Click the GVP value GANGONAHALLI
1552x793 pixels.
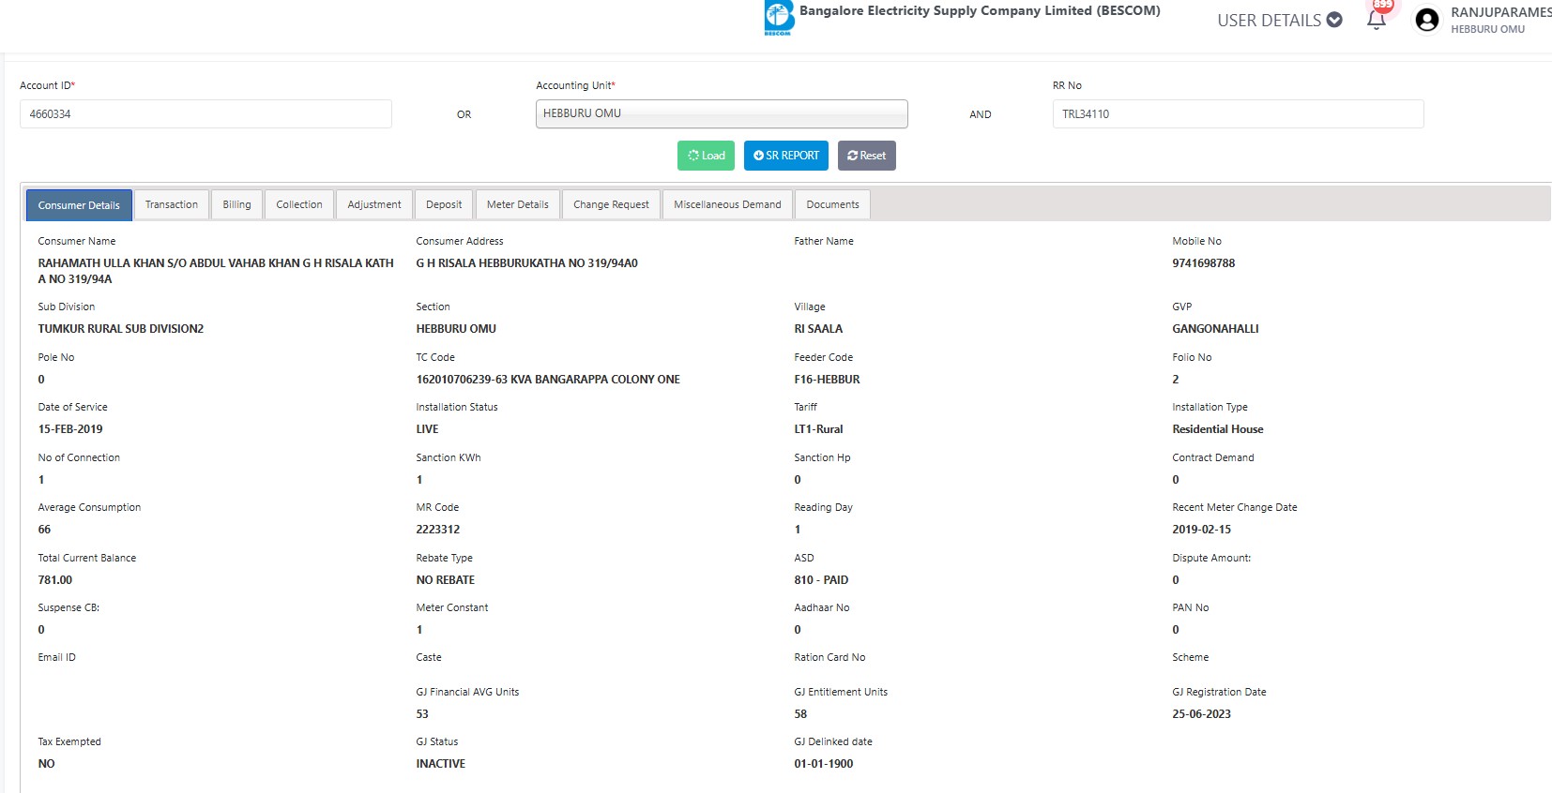point(1215,329)
